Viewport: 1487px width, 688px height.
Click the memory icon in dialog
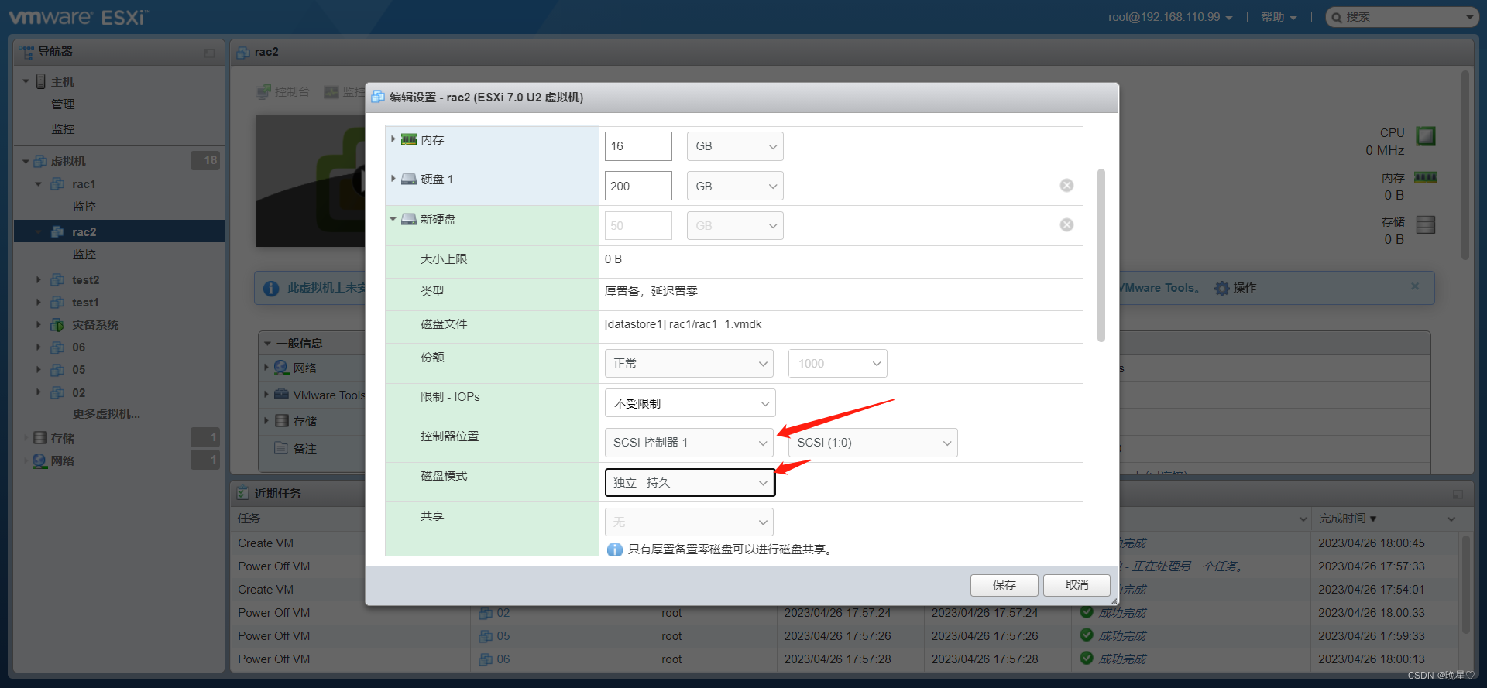pyautogui.click(x=409, y=139)
